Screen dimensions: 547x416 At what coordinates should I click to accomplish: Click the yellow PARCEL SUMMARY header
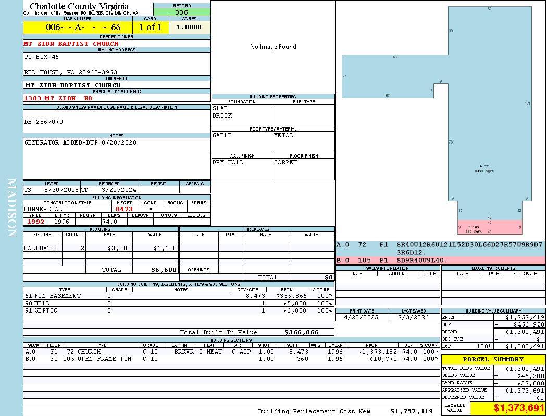coord(493,359)
